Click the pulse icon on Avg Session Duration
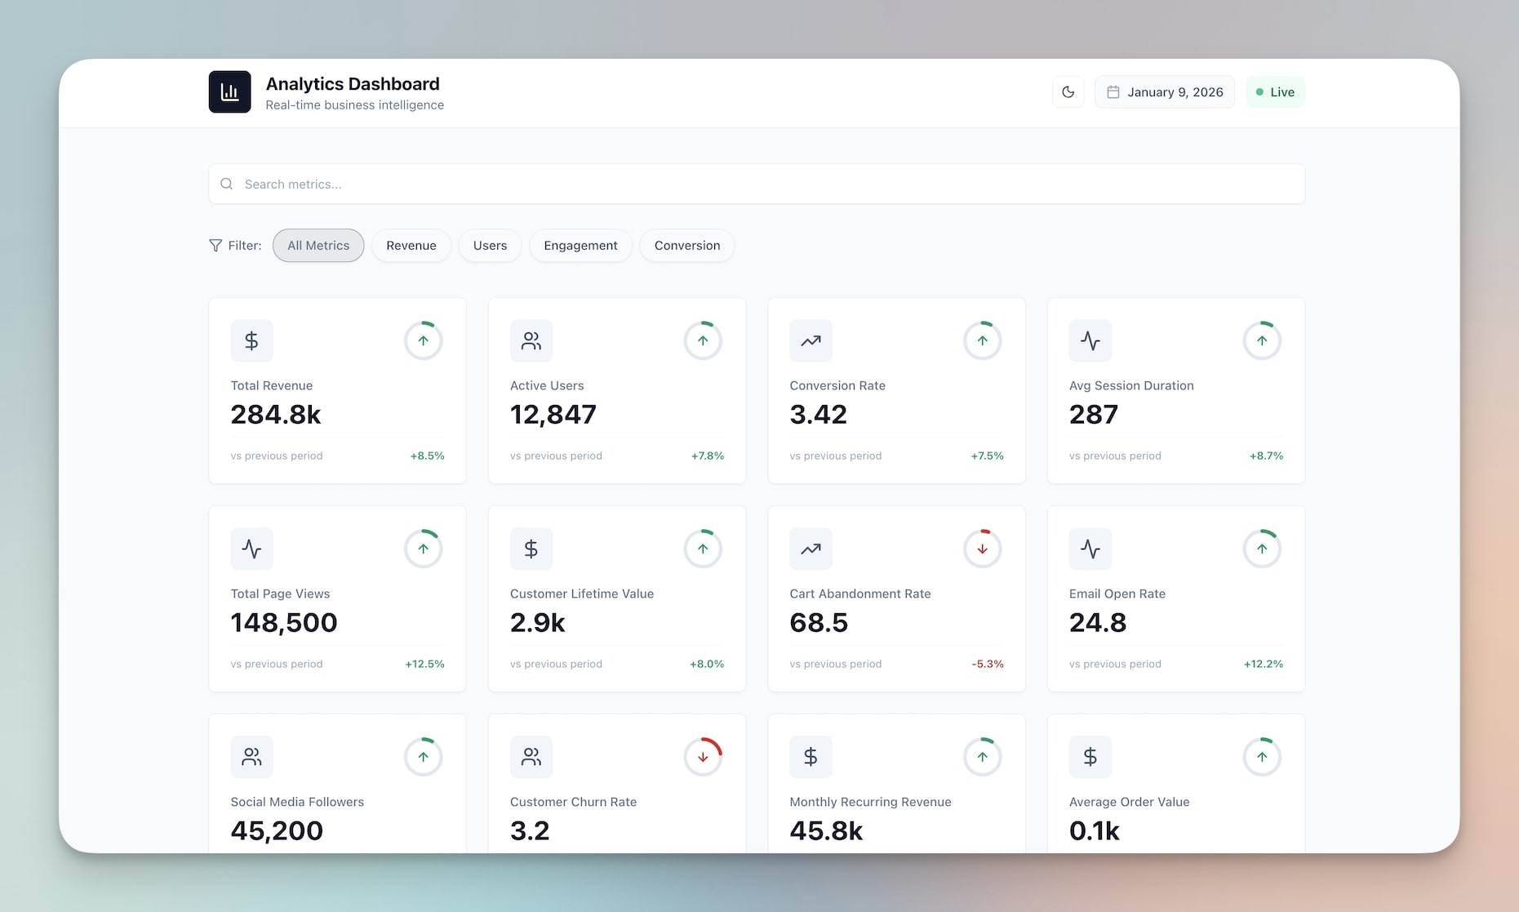This screenshot has width=1519, height=912. click(1090, 340)
